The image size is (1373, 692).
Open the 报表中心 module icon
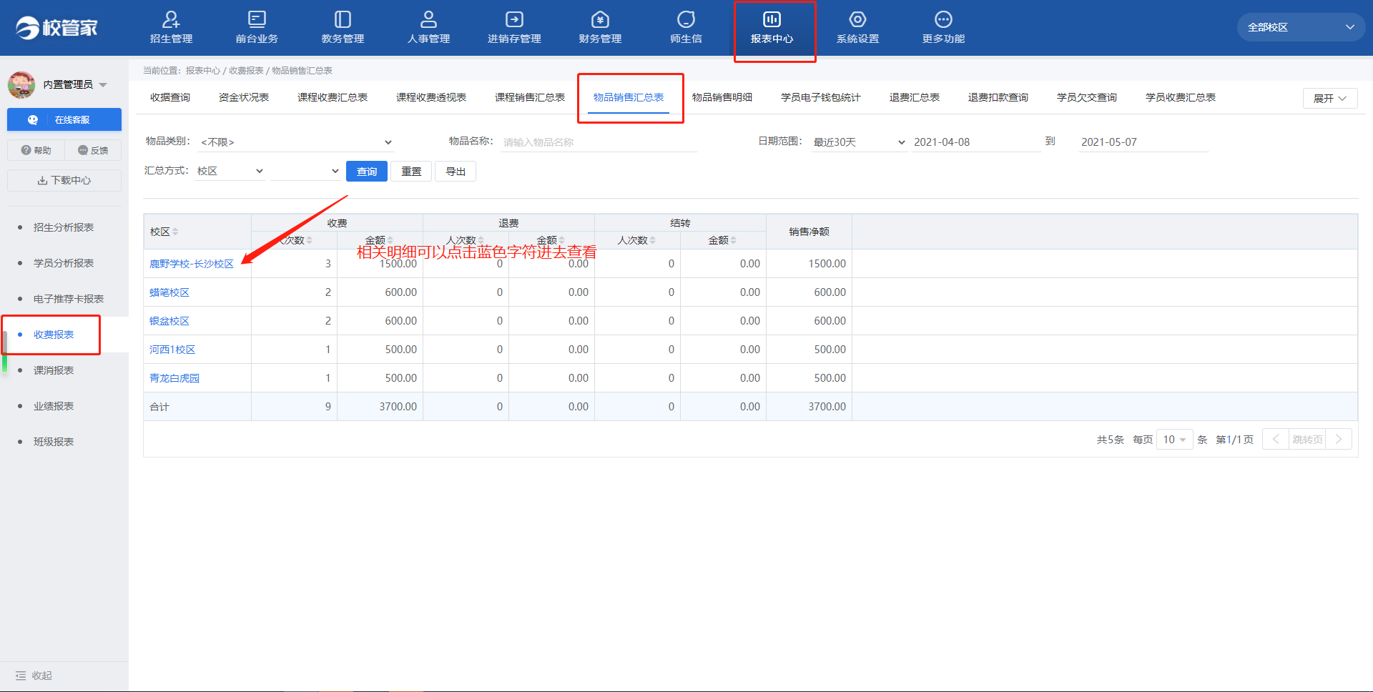tap(772, 19)
